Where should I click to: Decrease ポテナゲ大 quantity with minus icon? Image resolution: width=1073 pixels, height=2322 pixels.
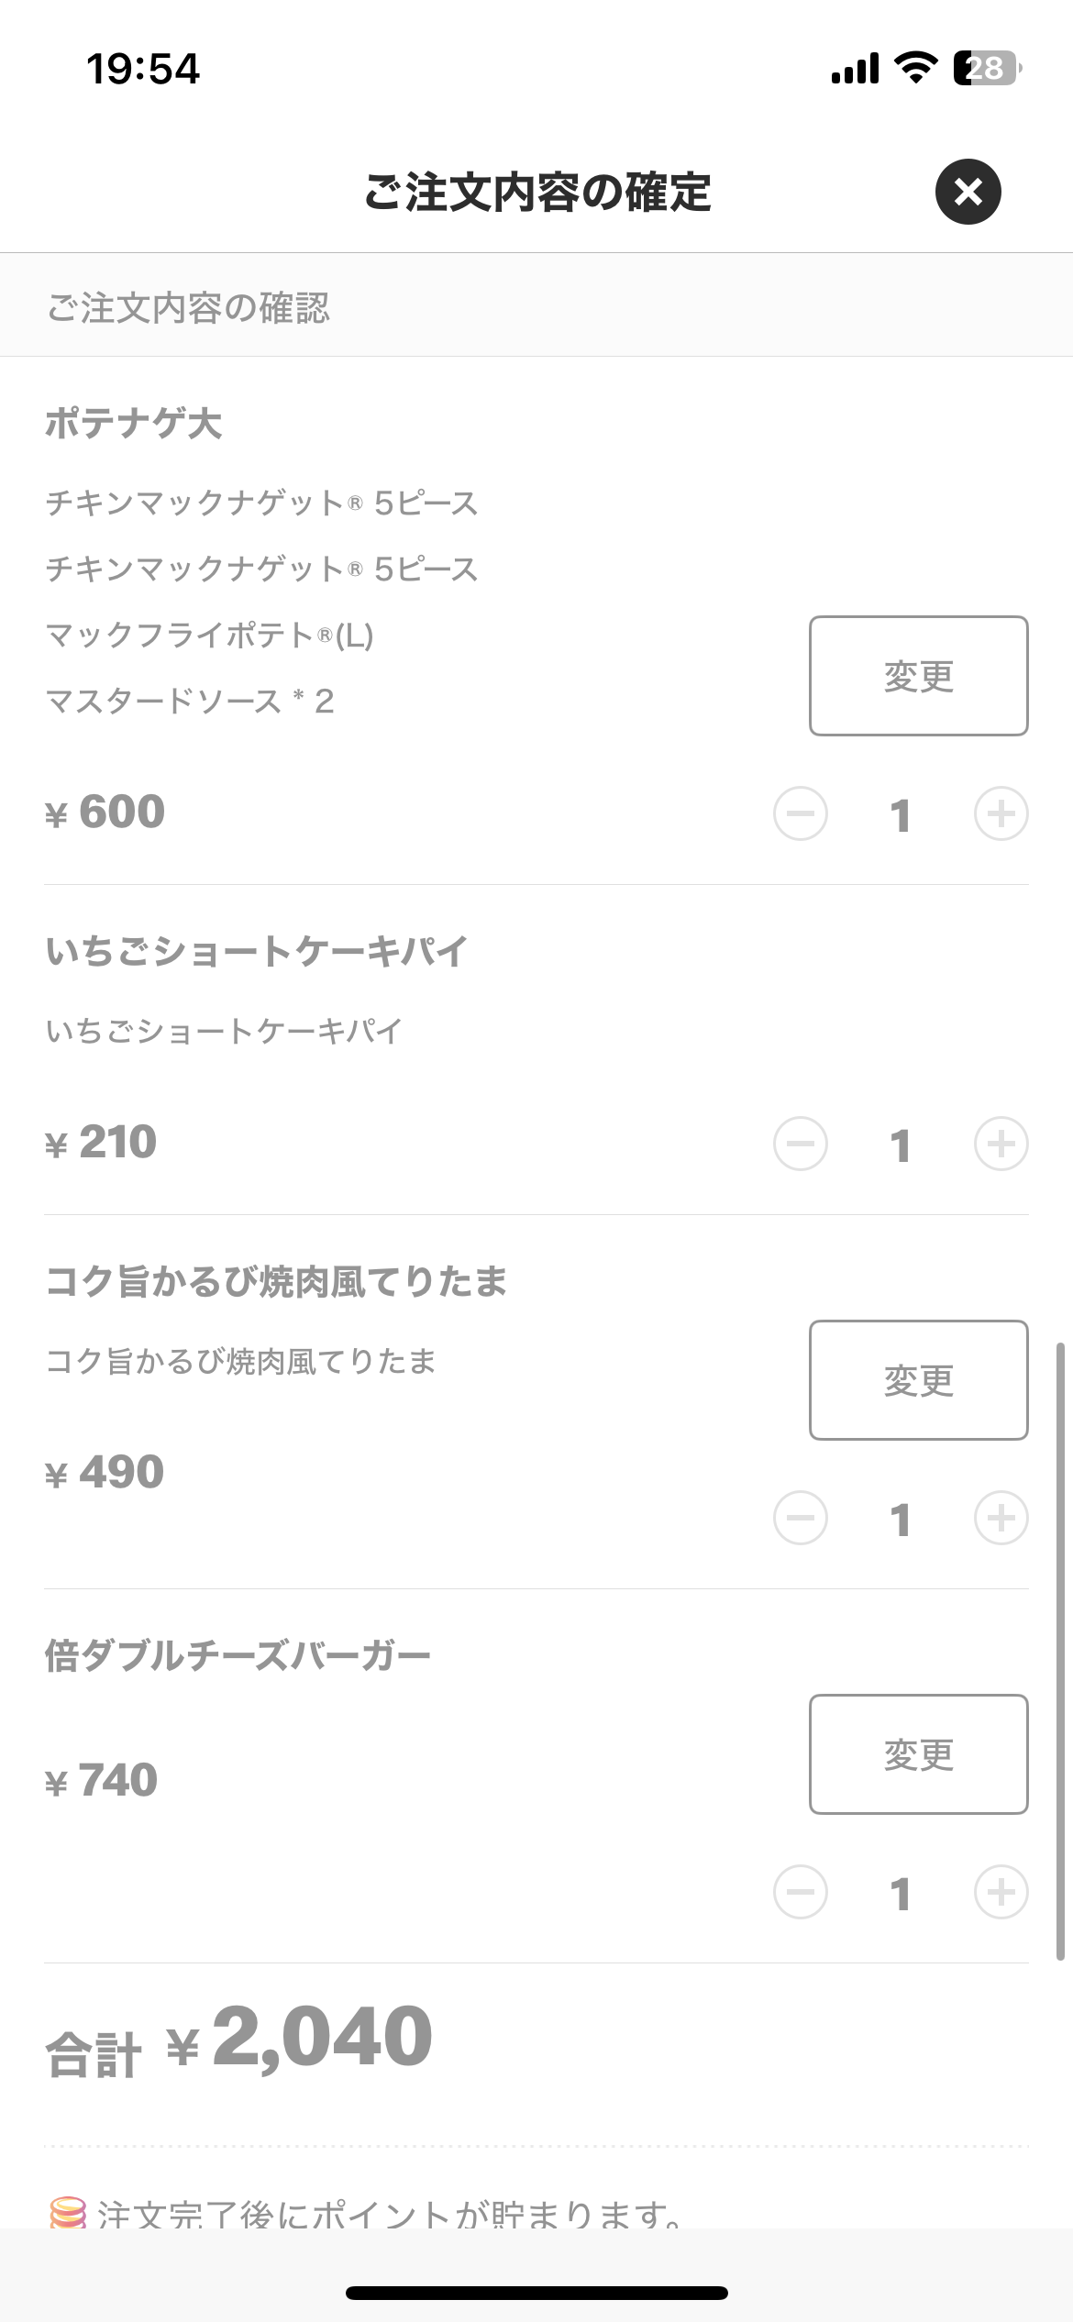point(801,813)
